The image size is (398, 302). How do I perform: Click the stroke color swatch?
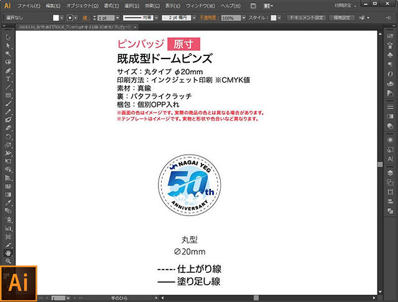coord(70,18)
